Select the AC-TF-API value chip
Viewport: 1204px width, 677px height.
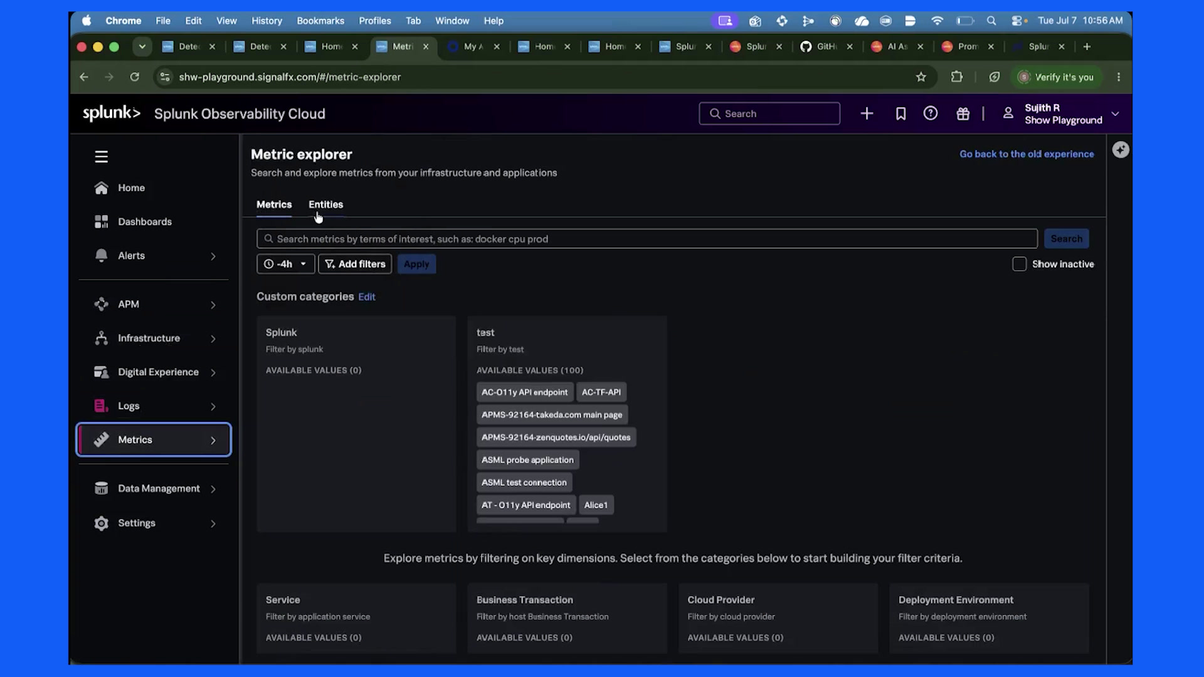point(601,392)
